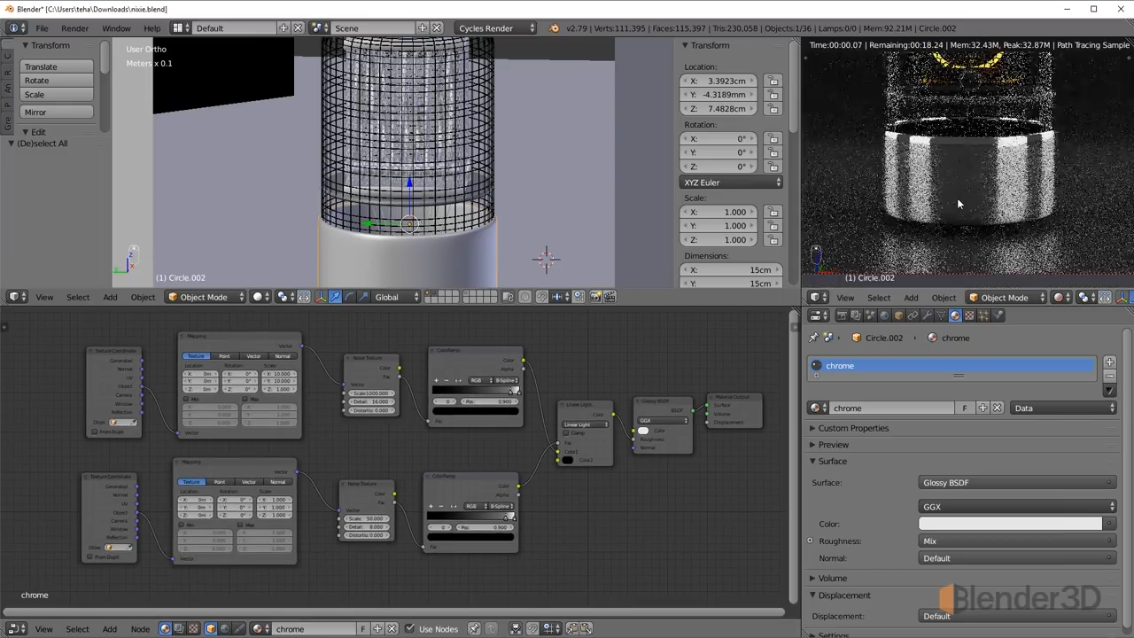Open the modifiers wrench tab

pos(928,315)
